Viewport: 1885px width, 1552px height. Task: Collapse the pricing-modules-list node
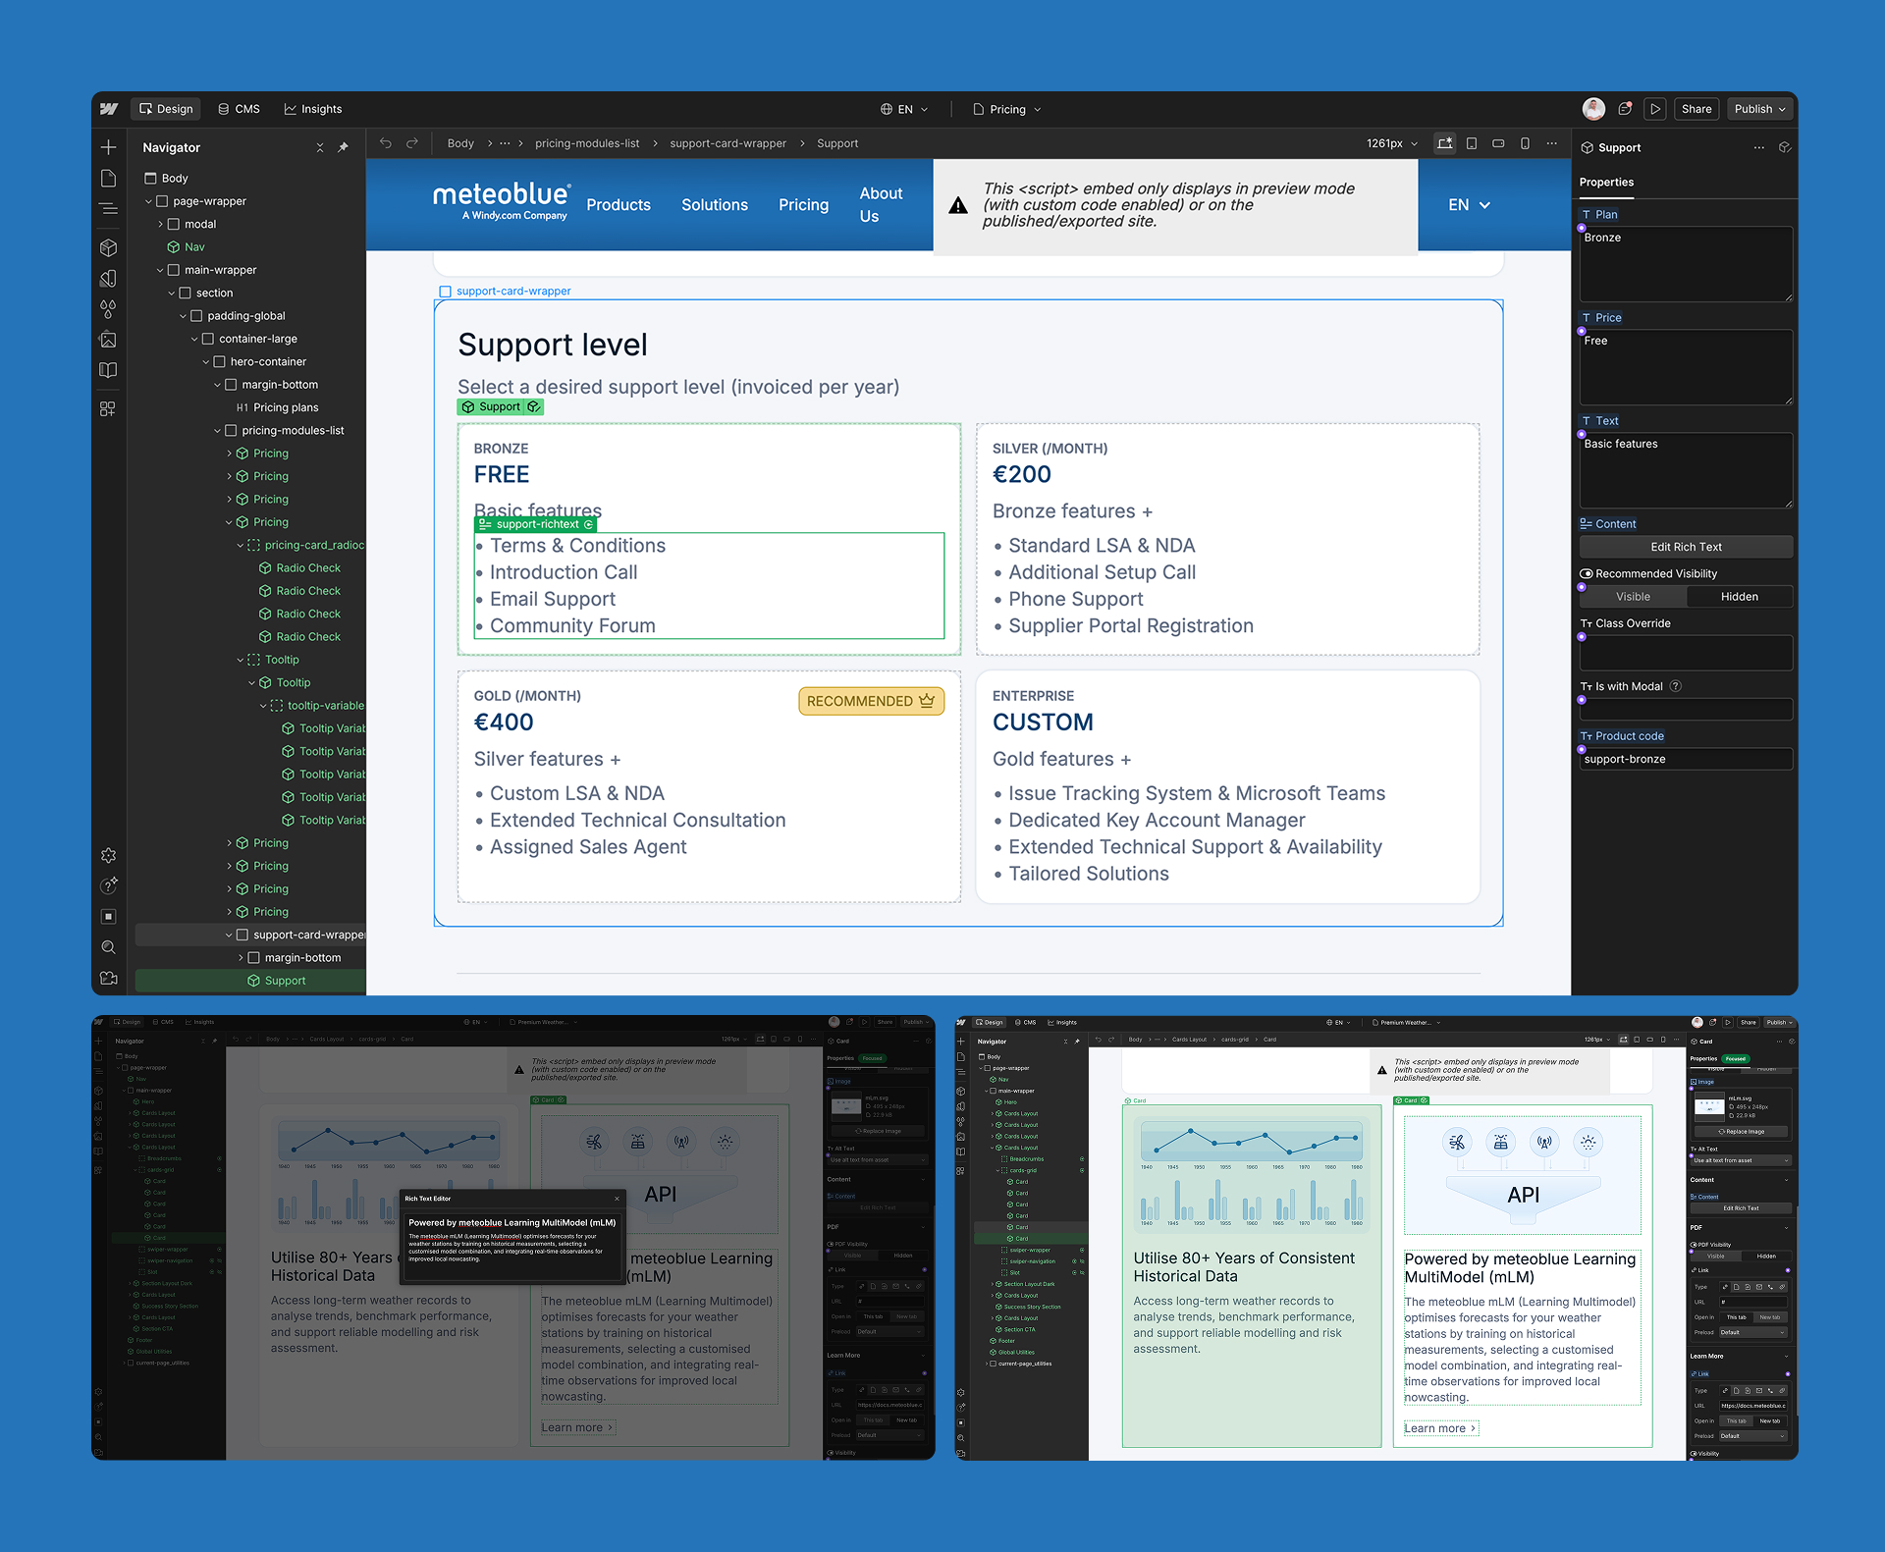218,431
